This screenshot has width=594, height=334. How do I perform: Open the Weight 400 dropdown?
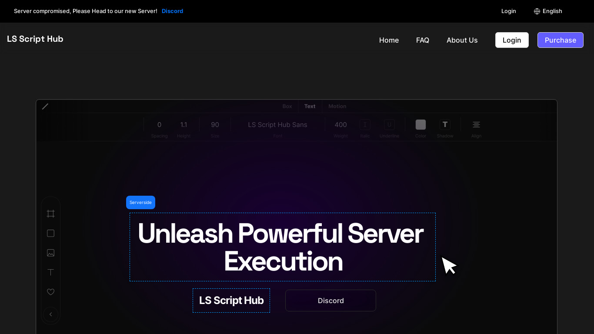pos(340,125)
